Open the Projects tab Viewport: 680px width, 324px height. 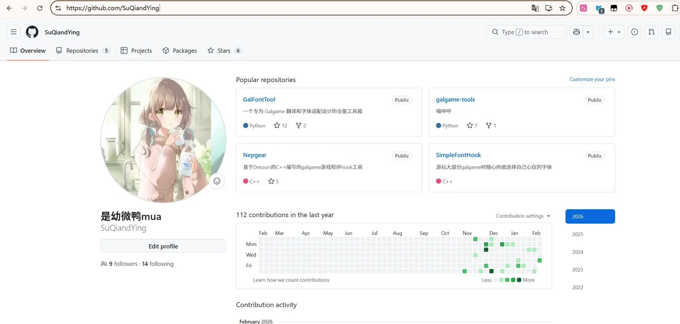[136, 51]
